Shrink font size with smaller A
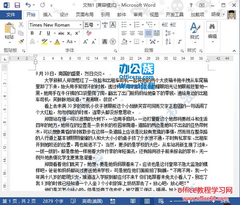This screenshot has height=205, width=240. pyautogui.click(x=94, y=42)
